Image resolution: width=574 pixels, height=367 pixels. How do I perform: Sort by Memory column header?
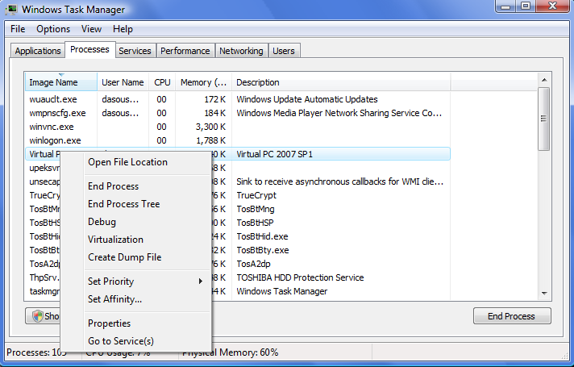pos(203,82)
